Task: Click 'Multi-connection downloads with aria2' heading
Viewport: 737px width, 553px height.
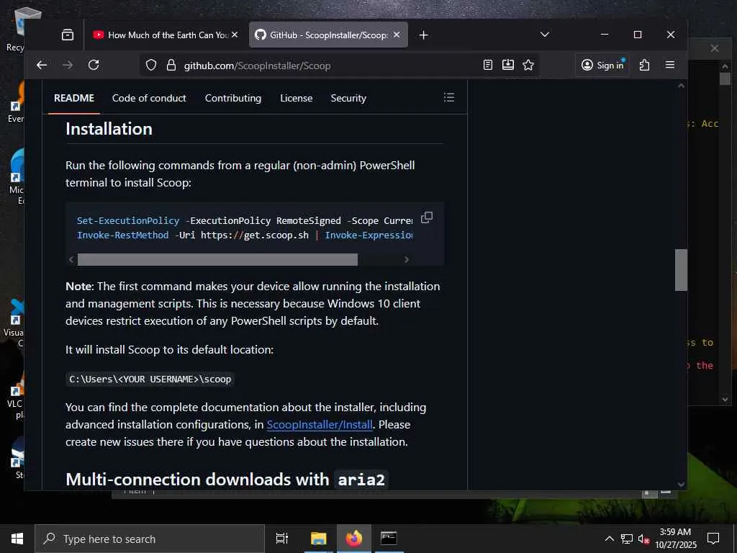Action: pos(227,479)
